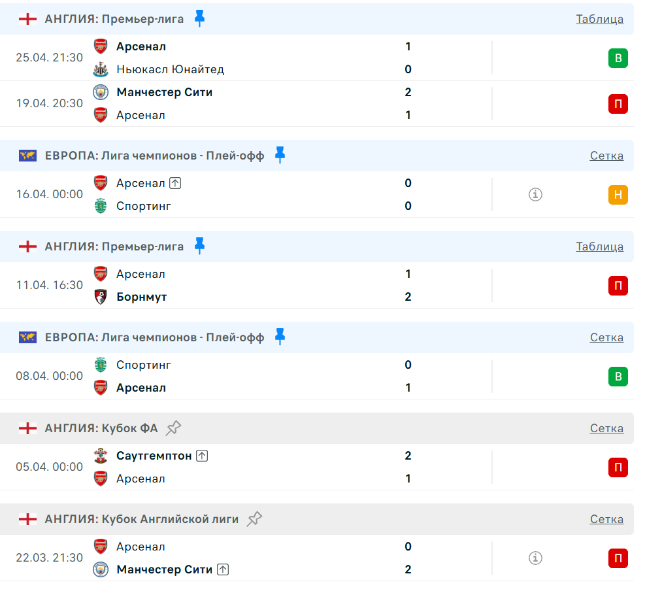Open Арсенал vs Ньюкасл Юнайтед match row
The height and width of the screenshot is (593, 645).
tap(261, 58)
